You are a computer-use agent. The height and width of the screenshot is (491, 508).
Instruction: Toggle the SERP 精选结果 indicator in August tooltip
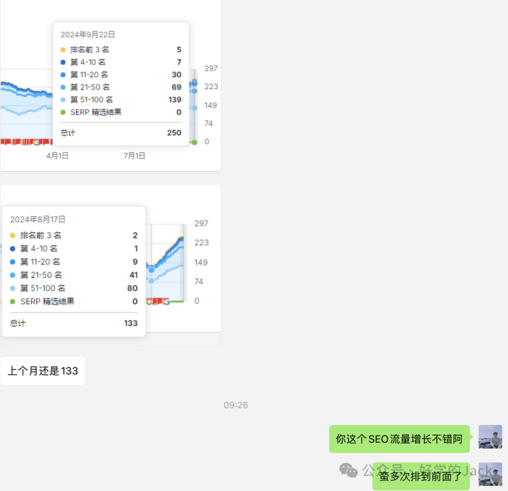pos(13,301)
